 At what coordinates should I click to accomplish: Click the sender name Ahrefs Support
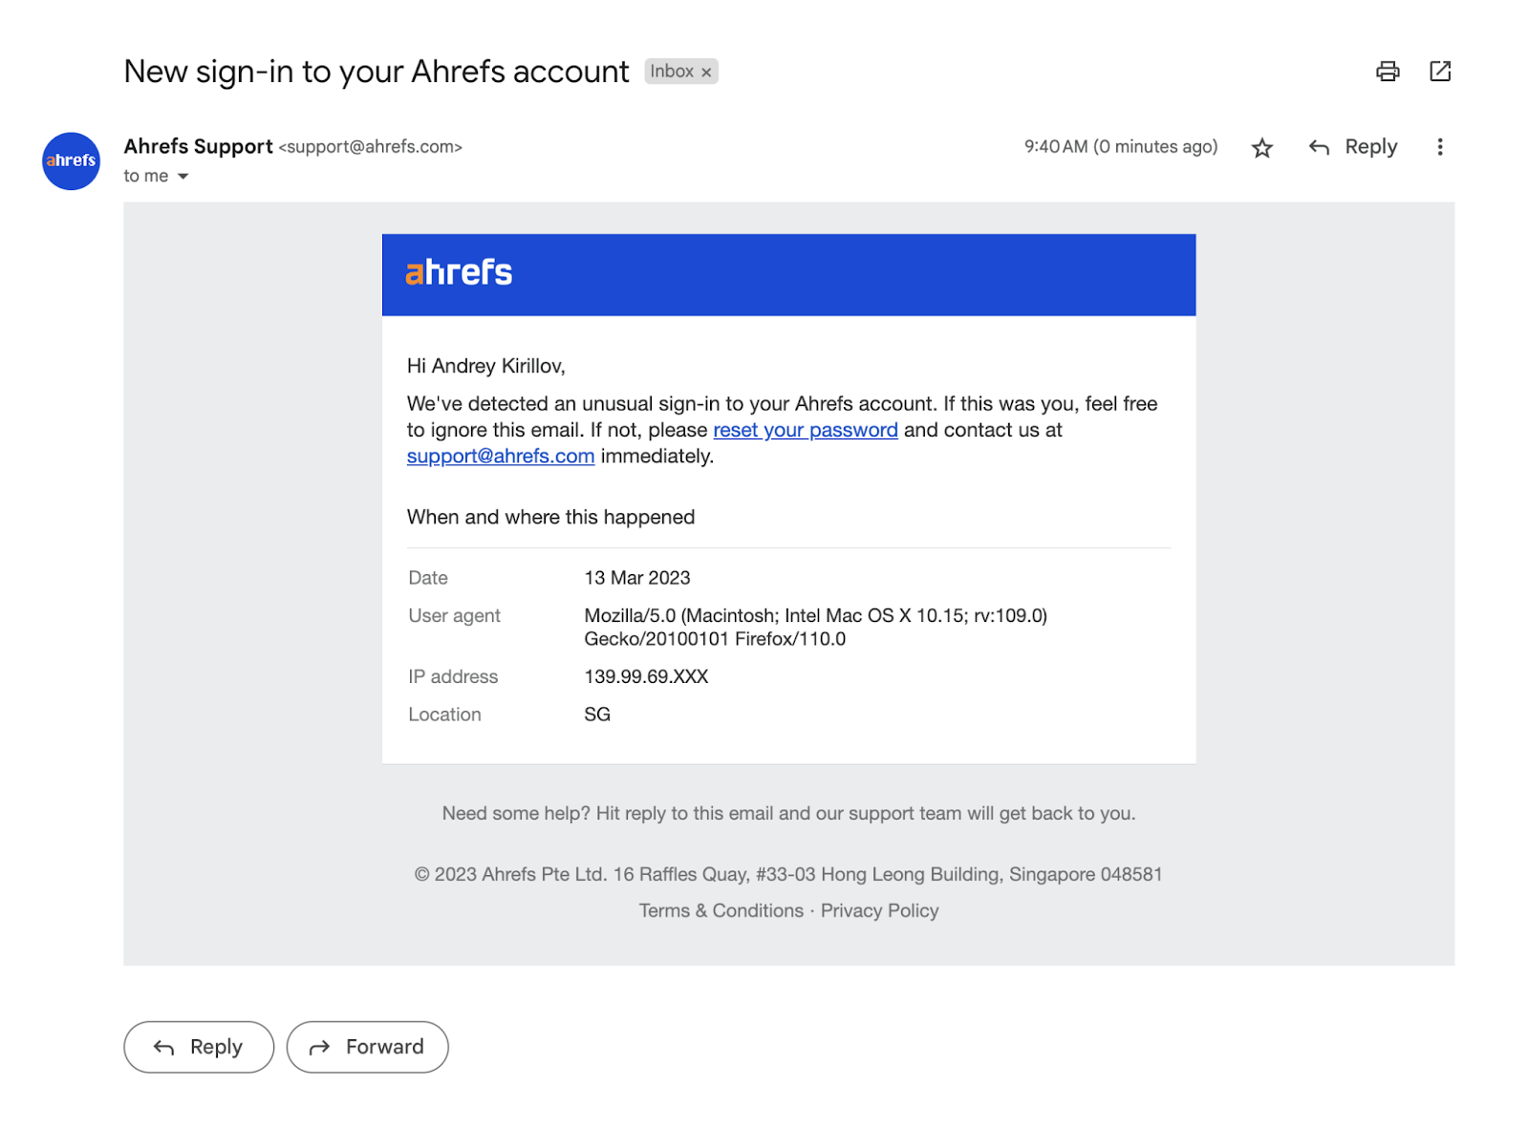pyautogui.click(x=198, y=146)
